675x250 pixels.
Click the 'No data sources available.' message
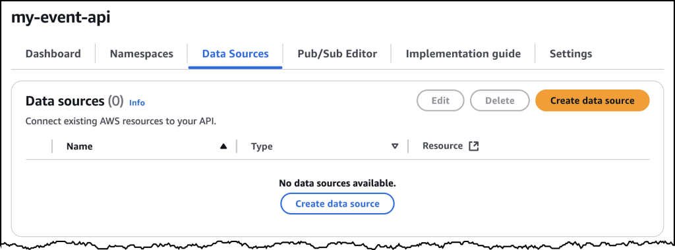point(337,184)
